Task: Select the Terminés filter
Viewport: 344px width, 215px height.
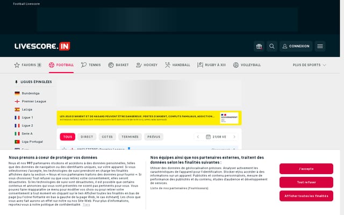Action: click(130, 137)
